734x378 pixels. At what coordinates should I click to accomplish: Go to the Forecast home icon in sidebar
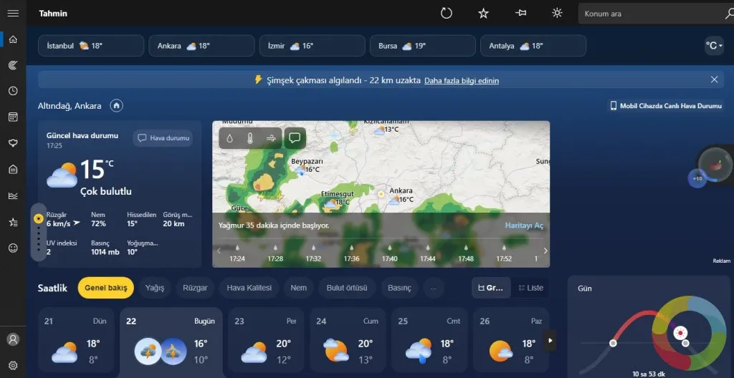pyautogui.click(x=13, y=39)
